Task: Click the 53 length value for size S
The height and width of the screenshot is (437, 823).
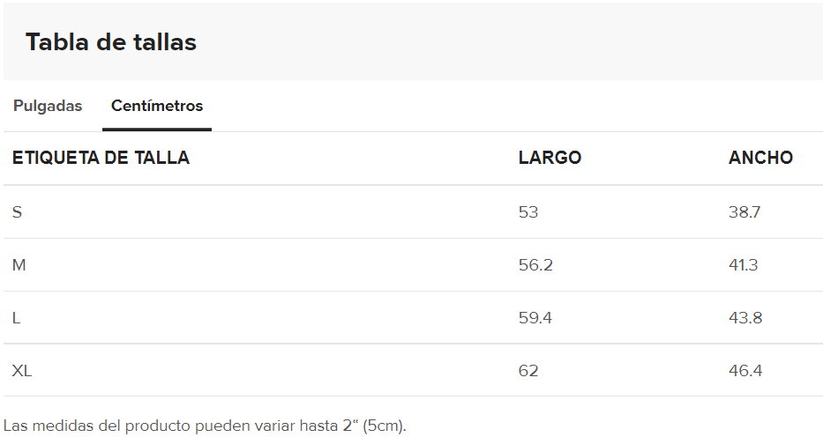Action: click(x=528, y=212)
